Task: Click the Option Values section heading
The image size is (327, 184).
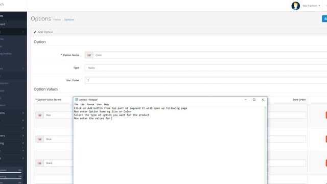Action: tap(45, 89)
